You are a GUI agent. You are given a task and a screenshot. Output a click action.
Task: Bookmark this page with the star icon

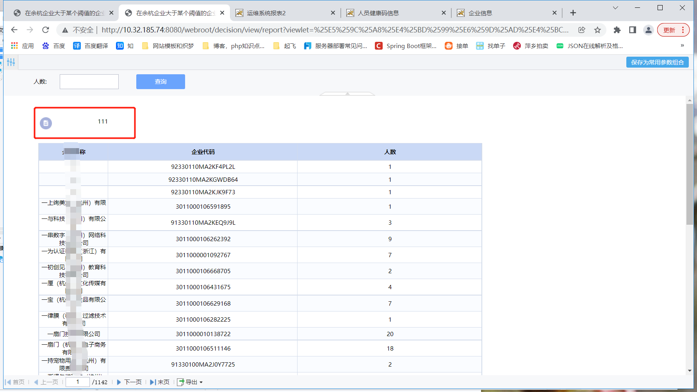[x=597, y=30]
